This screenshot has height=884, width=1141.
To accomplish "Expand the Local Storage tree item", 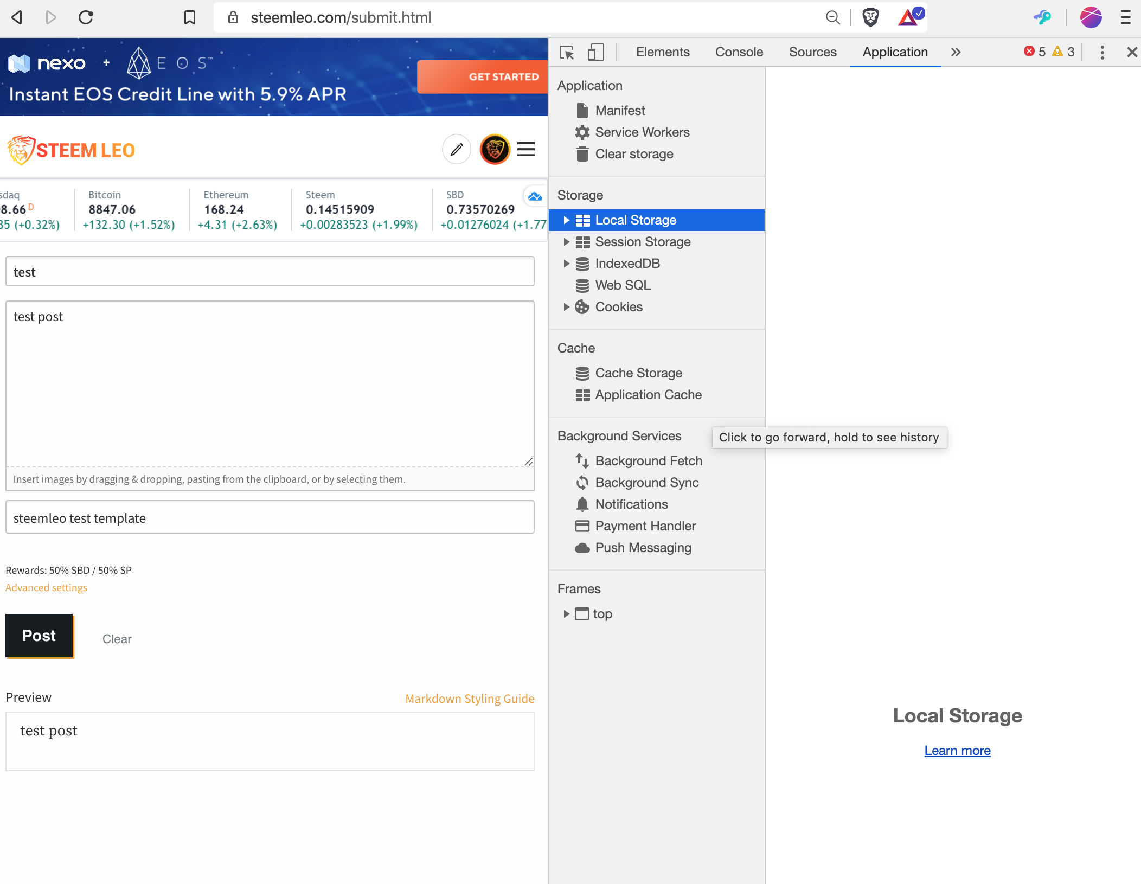I will pyautogui.click(x=566, y=220).
